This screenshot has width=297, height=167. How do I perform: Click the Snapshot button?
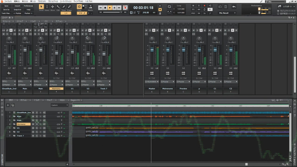click(17, 10)
